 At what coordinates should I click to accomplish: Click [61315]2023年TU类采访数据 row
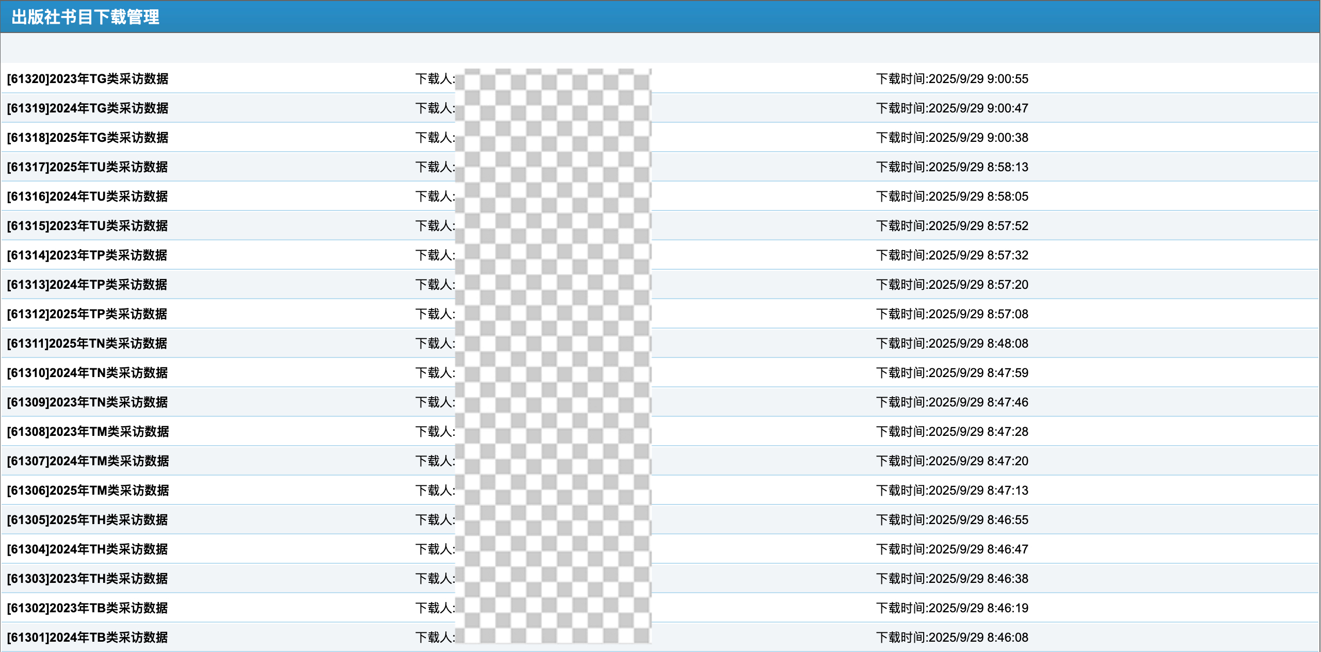88,226
